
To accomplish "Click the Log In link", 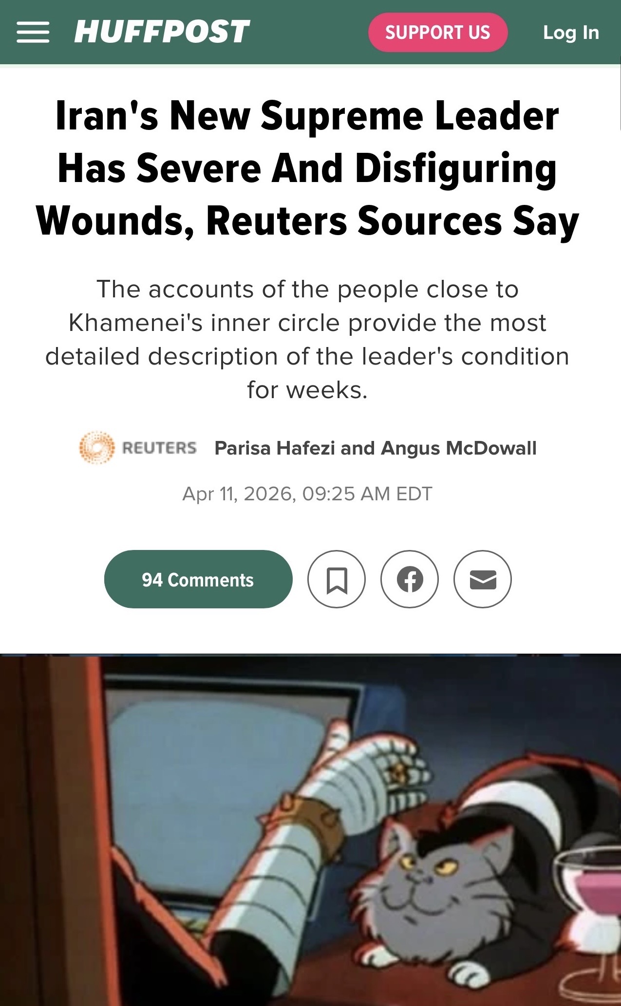I will (571, 33).
